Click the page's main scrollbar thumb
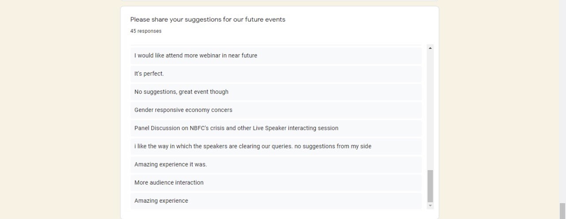The height and width of the screenshot is (219, 566). [562, 211]
